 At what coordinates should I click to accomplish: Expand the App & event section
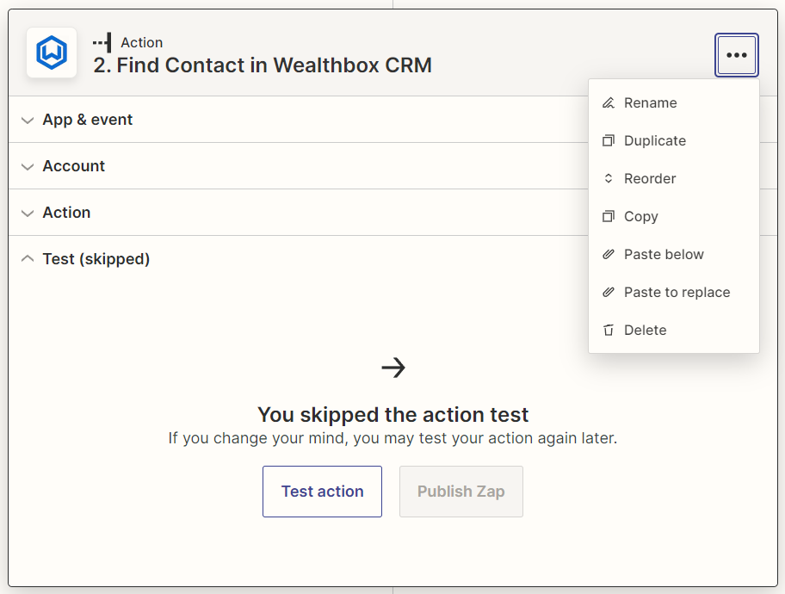point(87,120)
